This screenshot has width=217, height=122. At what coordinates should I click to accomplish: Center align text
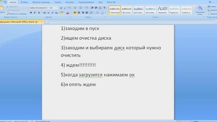79,13
